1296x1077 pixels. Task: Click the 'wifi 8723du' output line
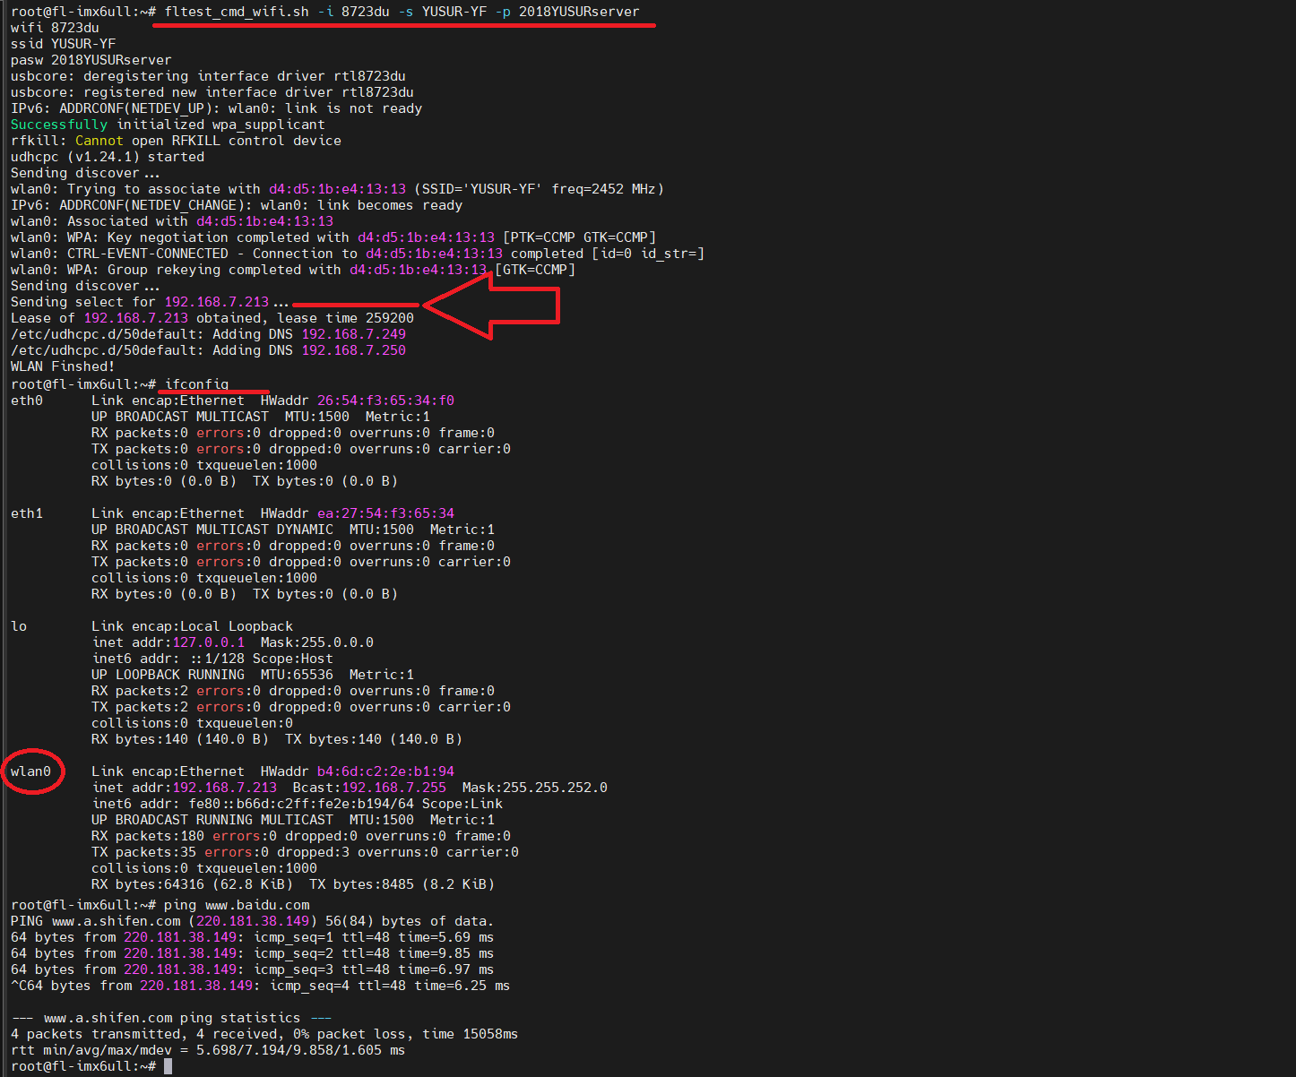pyautogui.click(x=55, y=28)
